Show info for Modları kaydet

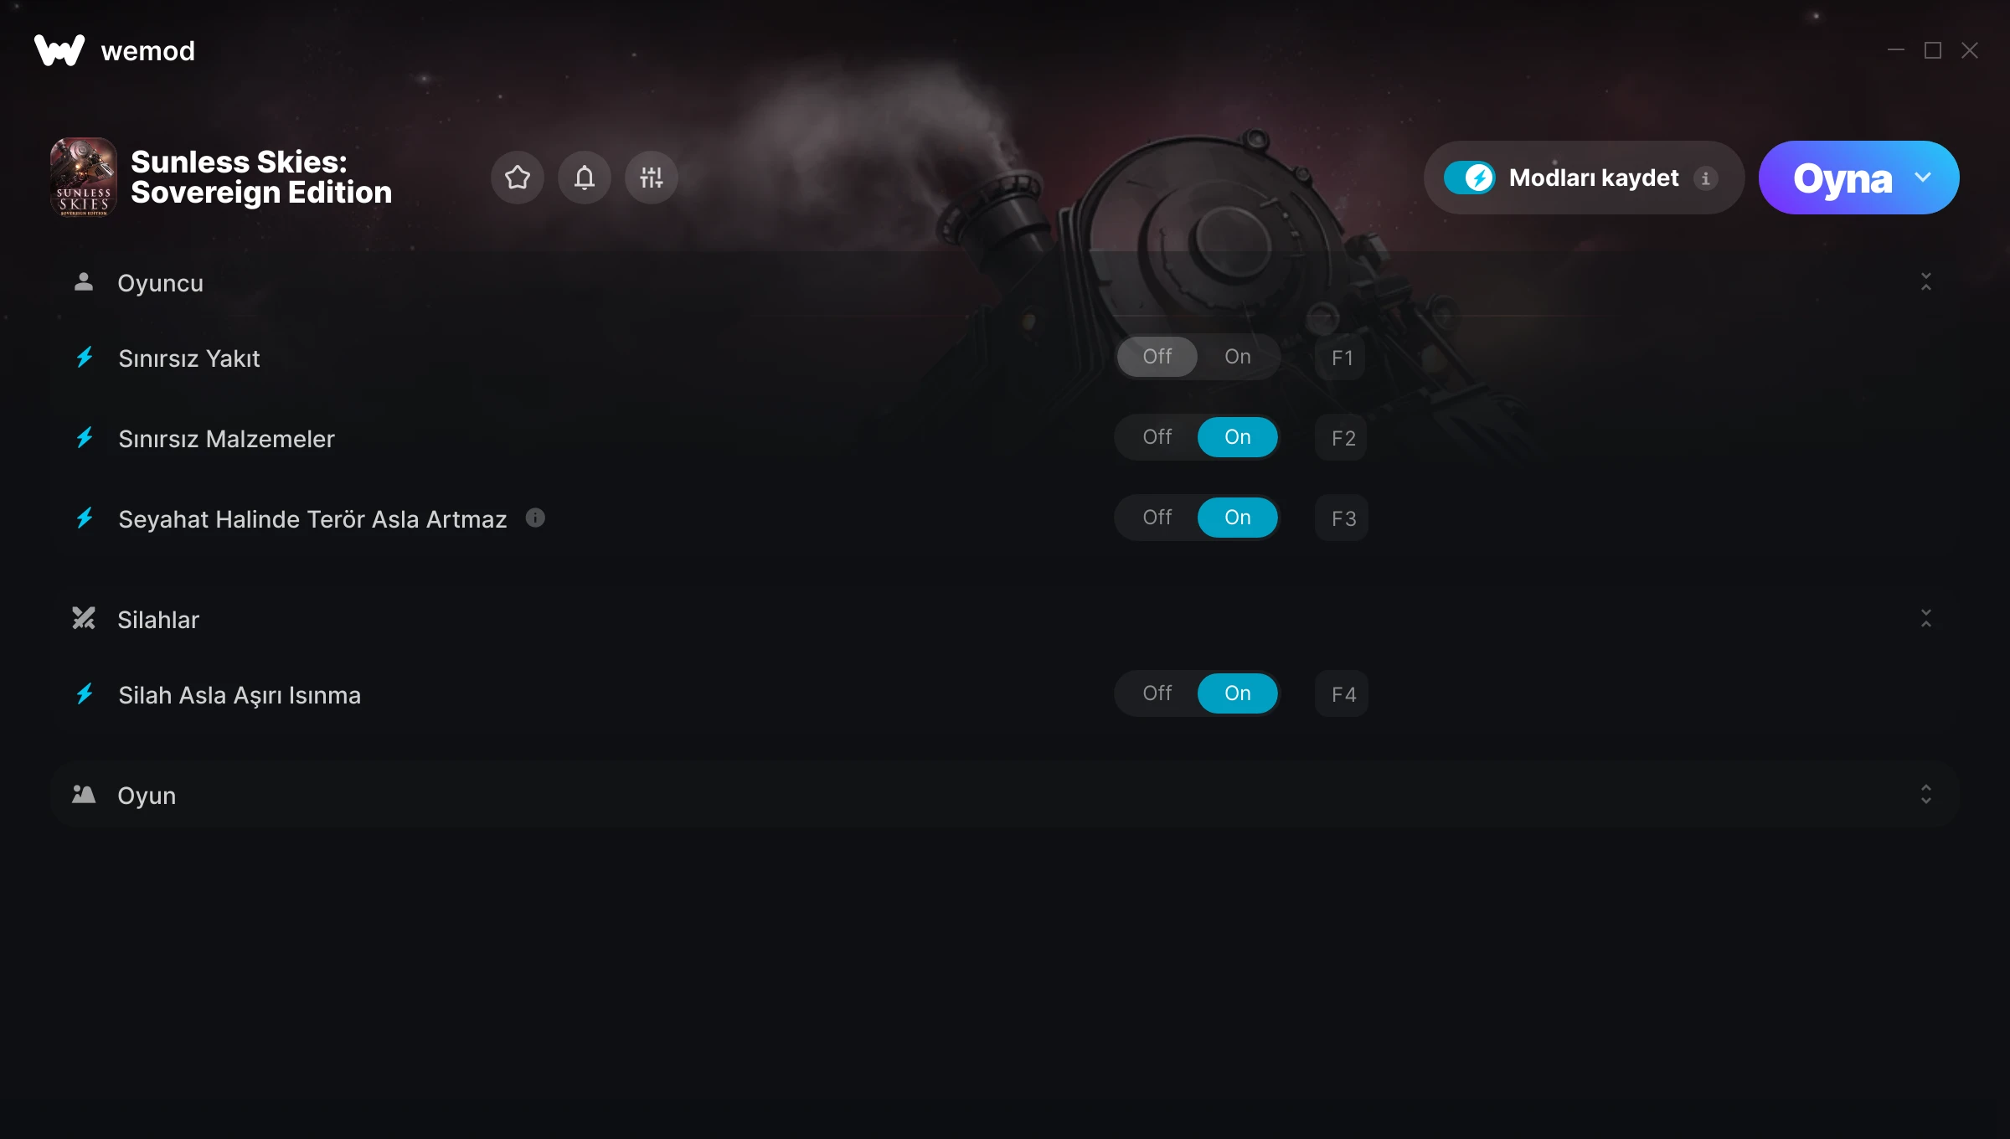[x=1705, y=178]
